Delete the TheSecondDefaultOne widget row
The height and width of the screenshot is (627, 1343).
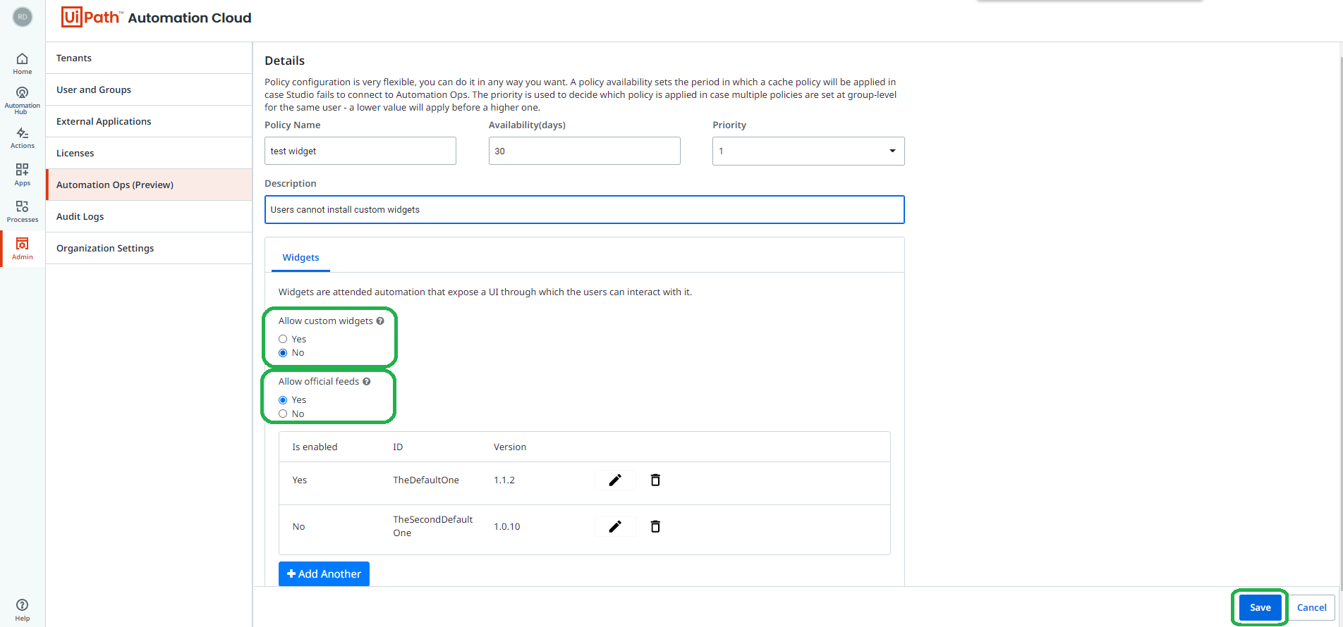click(x=655, y=526)
